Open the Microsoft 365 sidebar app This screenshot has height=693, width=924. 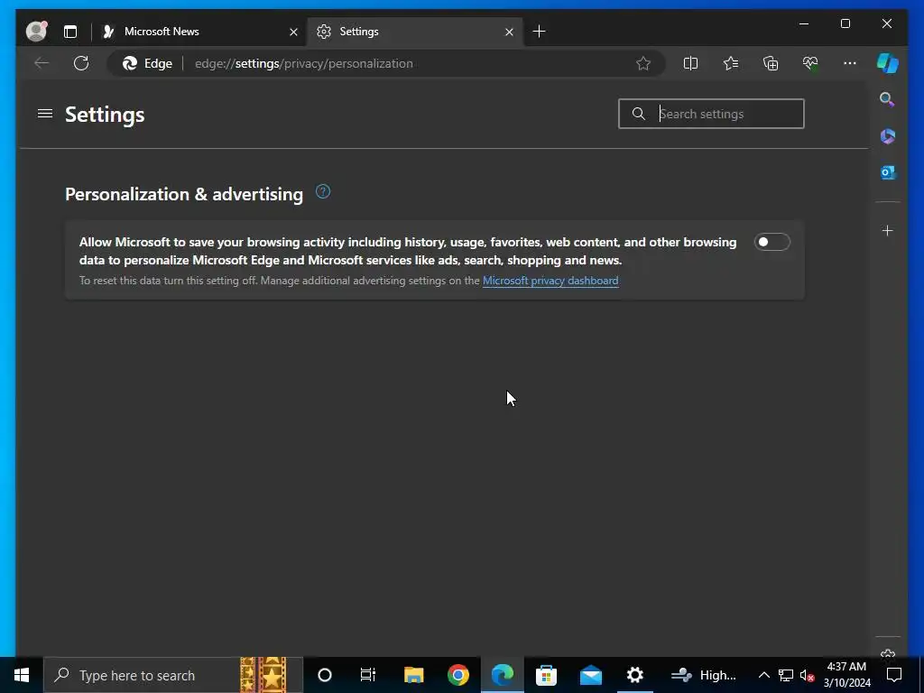pos(888,136)
